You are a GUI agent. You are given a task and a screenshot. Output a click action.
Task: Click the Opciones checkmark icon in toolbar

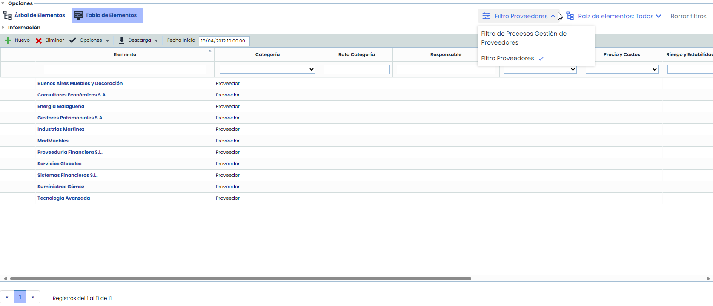point(73,40)
